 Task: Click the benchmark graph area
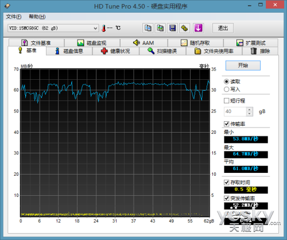(115, 143)
